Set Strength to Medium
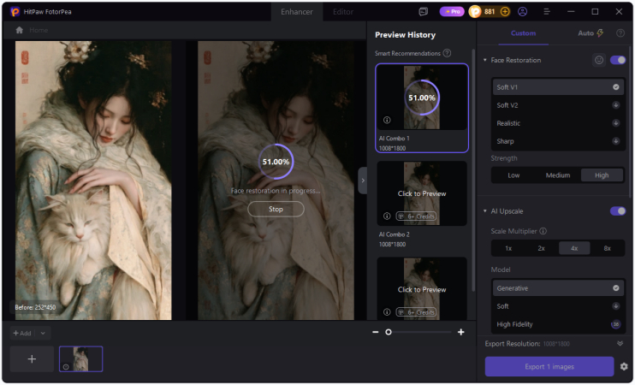Screen dimensions: 635x385 pos(558,175)
